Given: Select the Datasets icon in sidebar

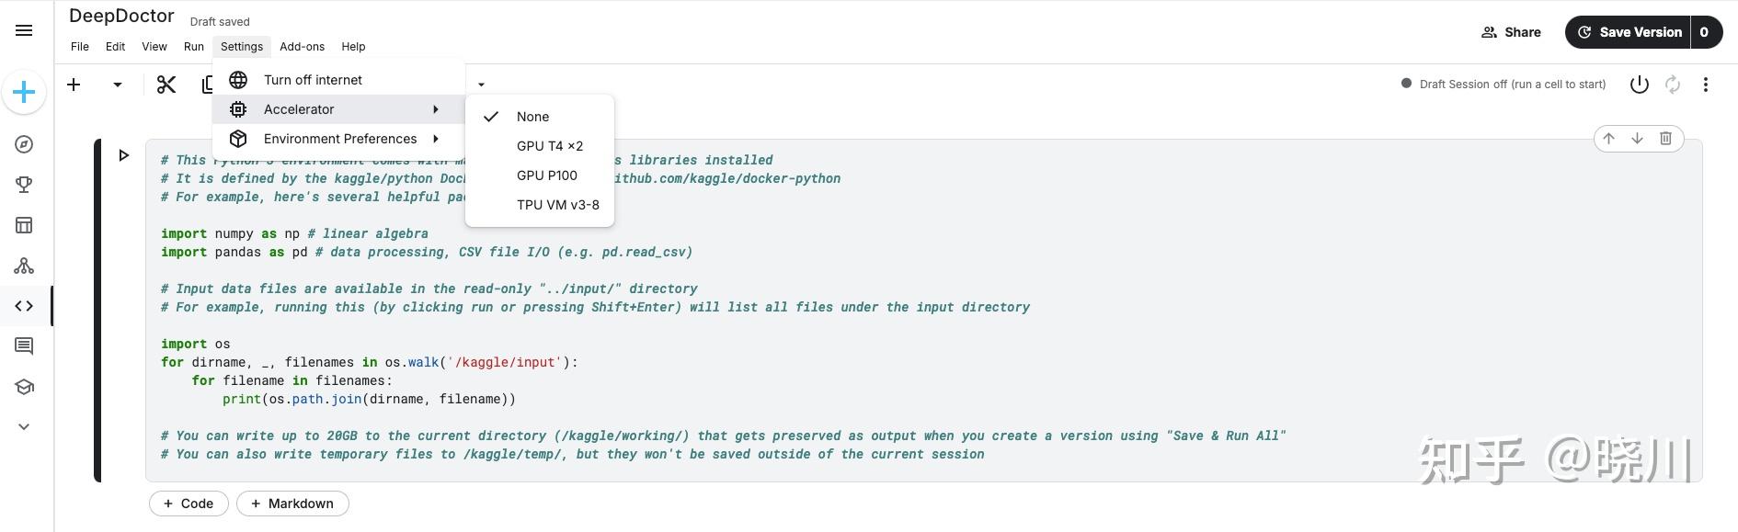Looking at the screenshot, I should [x=24, y=225].
